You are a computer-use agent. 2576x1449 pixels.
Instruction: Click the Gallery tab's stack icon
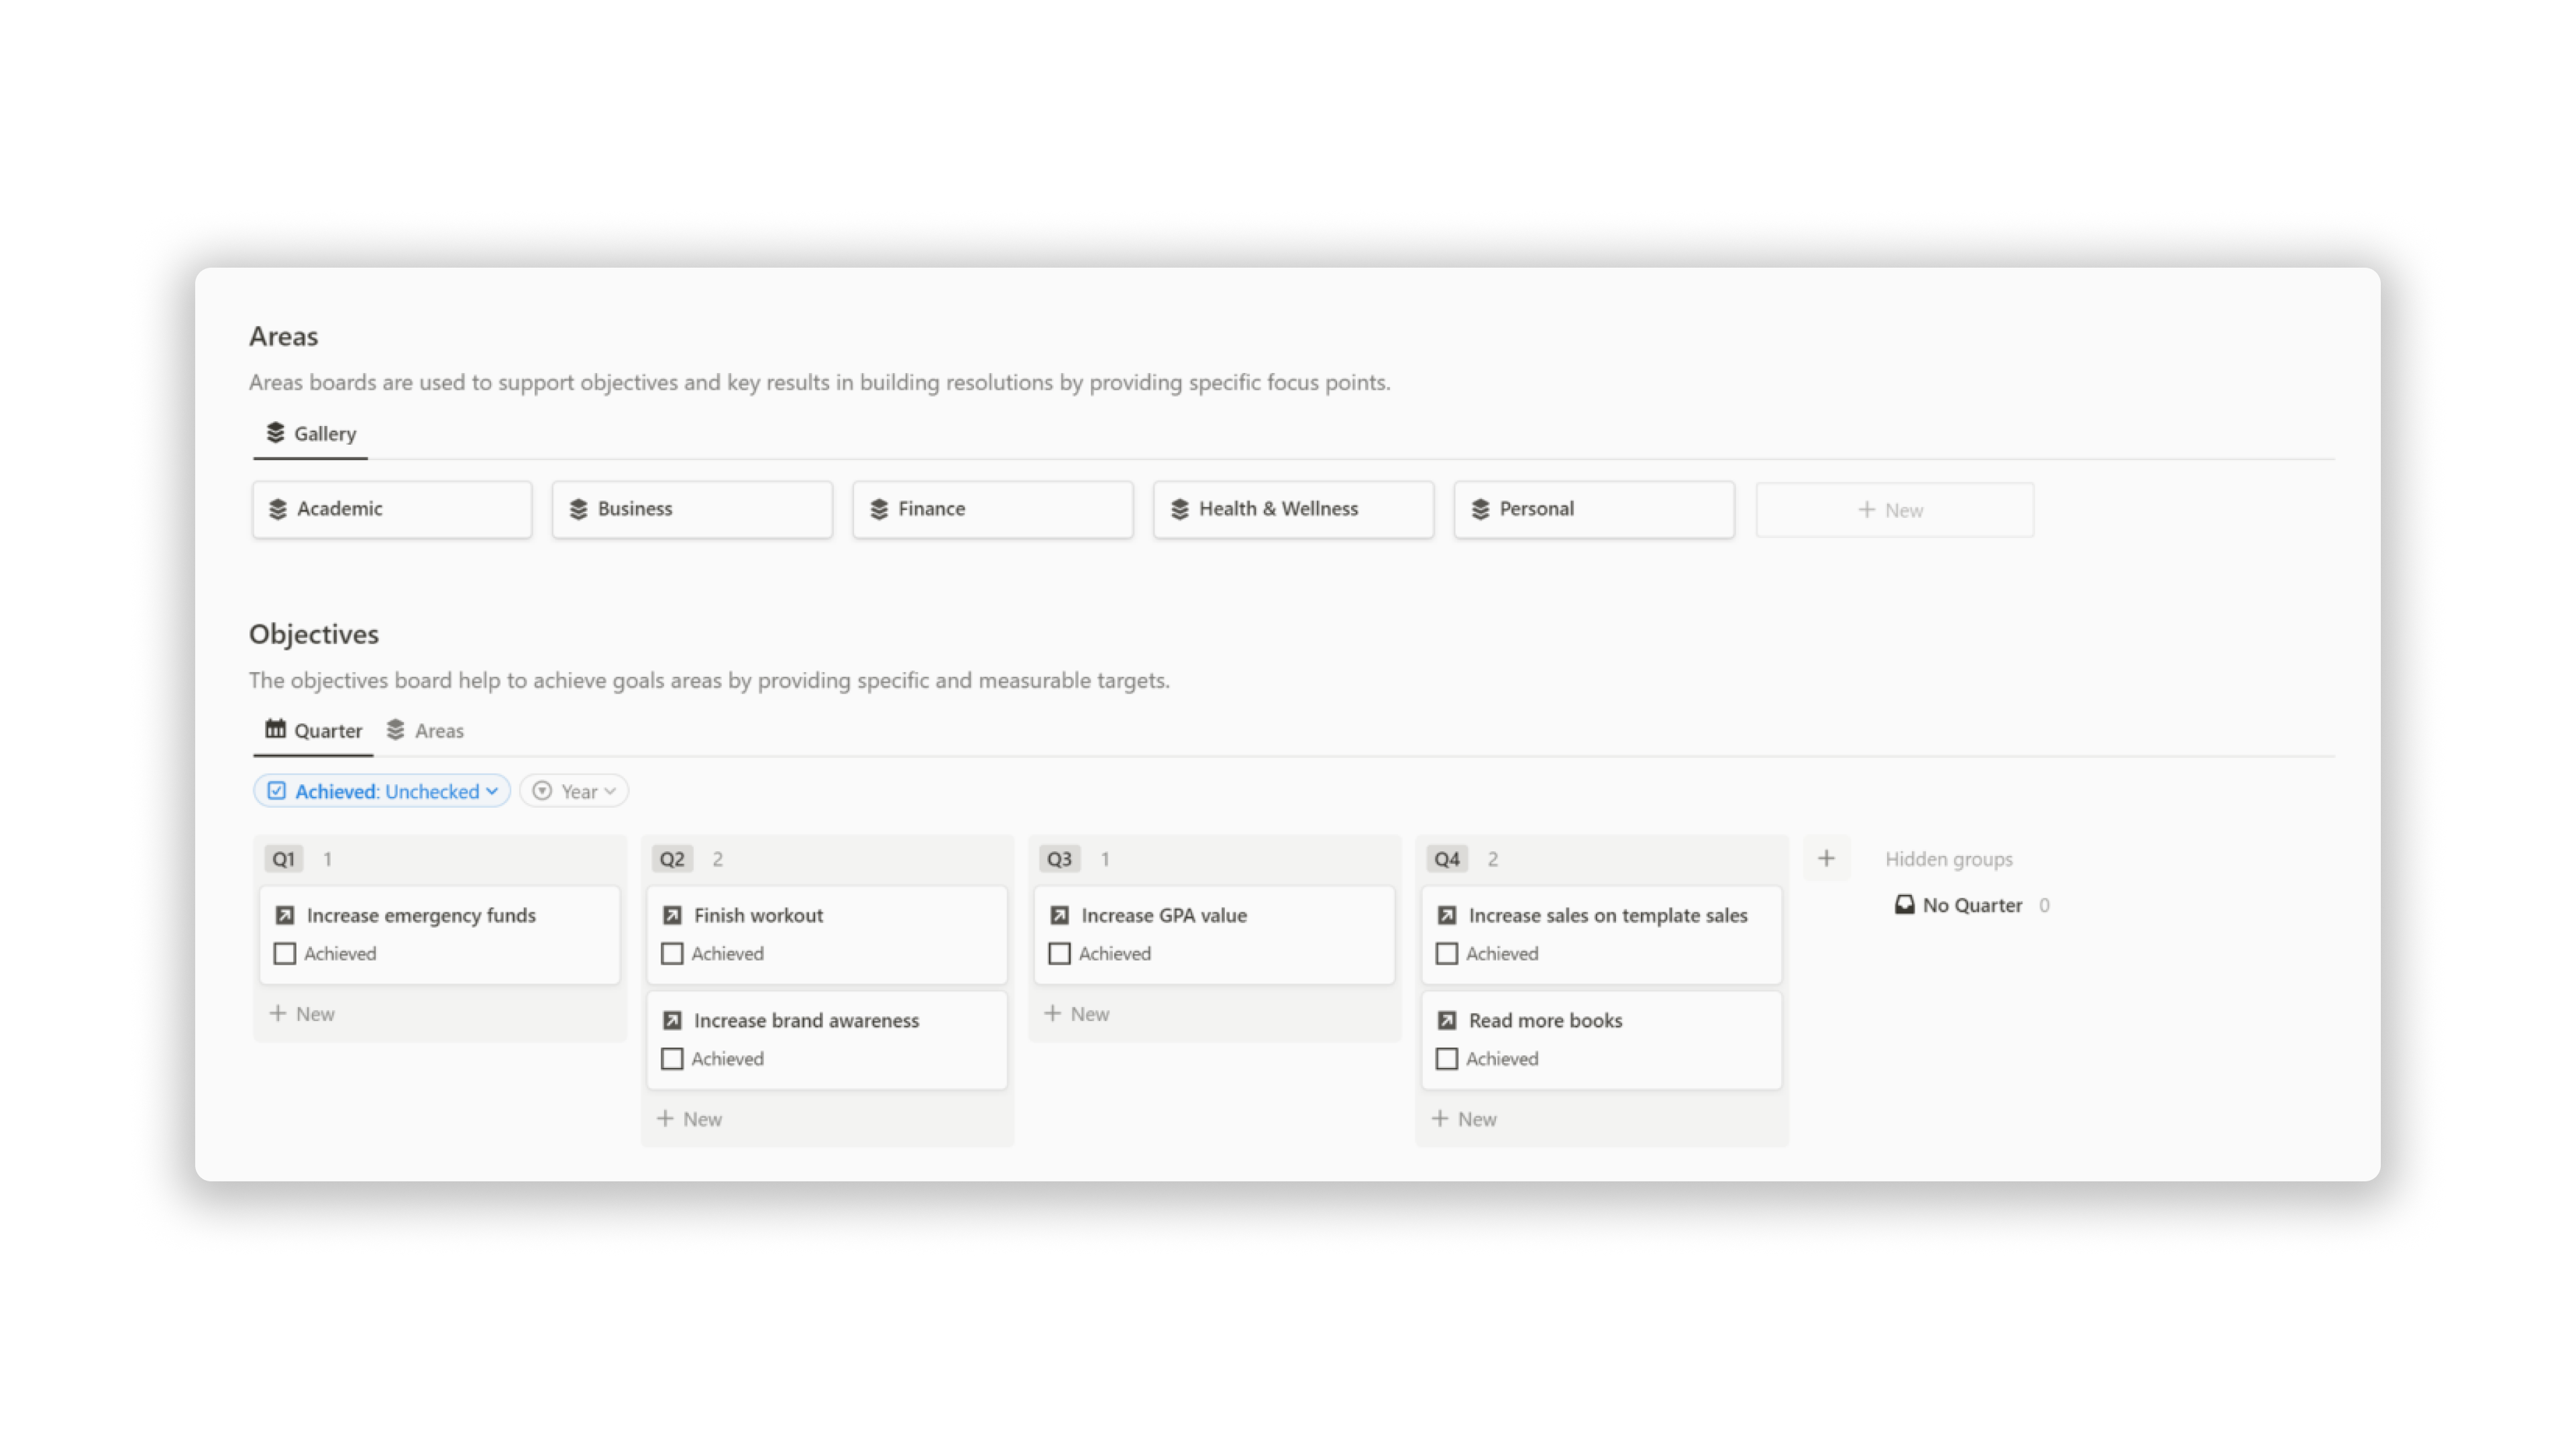point(275,432)
